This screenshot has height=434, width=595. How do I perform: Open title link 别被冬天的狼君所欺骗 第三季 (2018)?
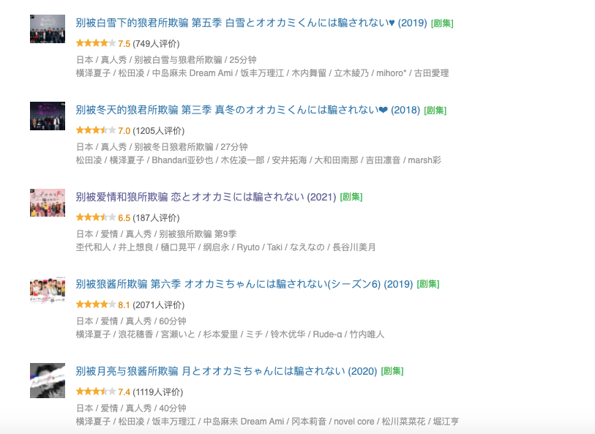click(x=247, y=110)
